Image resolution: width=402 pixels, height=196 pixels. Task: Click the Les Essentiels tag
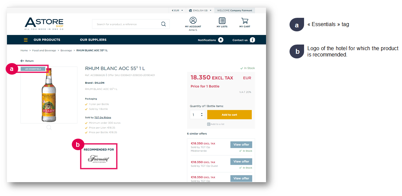point(33,69)
